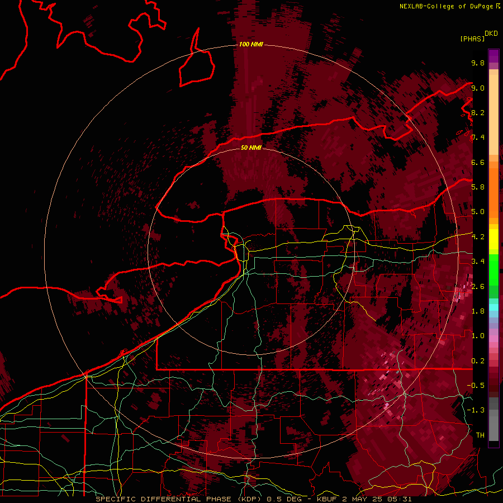Select the 8.2 scale label
This screenshot has height=503, width=503.
coord(478,112)
